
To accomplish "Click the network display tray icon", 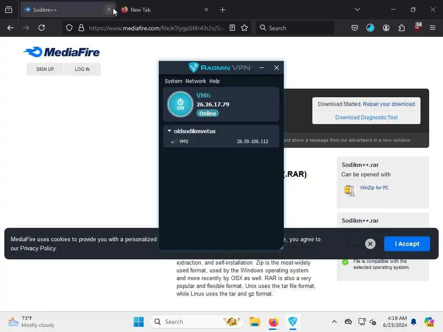I will [361, 322].
